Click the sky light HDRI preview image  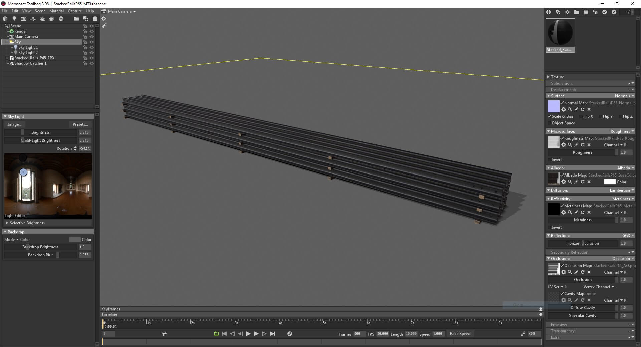point(48,186)
